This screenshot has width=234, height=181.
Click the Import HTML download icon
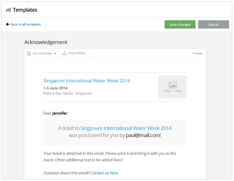pos(64,53)
